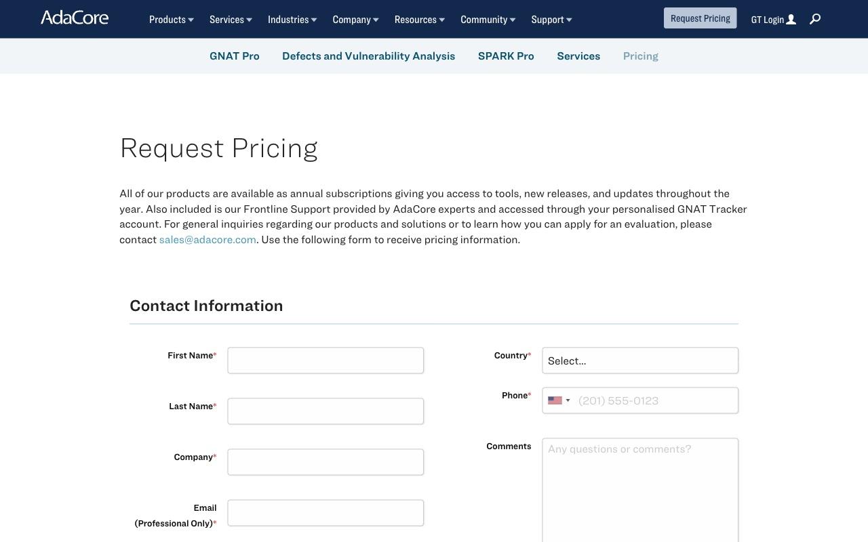Expand the Products menu
868x542 pixels.
click(x=172, y=20)
